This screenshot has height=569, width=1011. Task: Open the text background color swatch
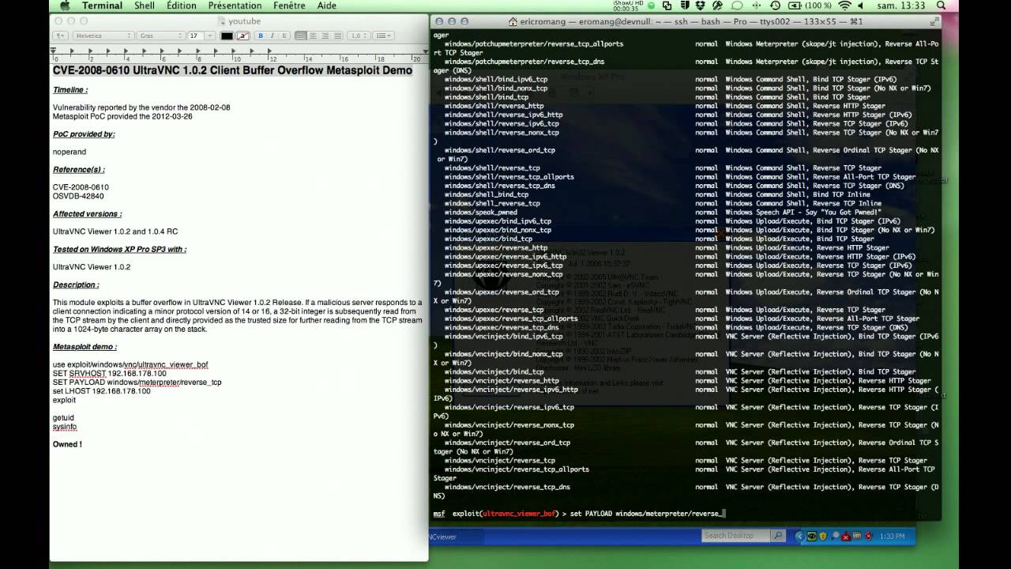(243, 36)
